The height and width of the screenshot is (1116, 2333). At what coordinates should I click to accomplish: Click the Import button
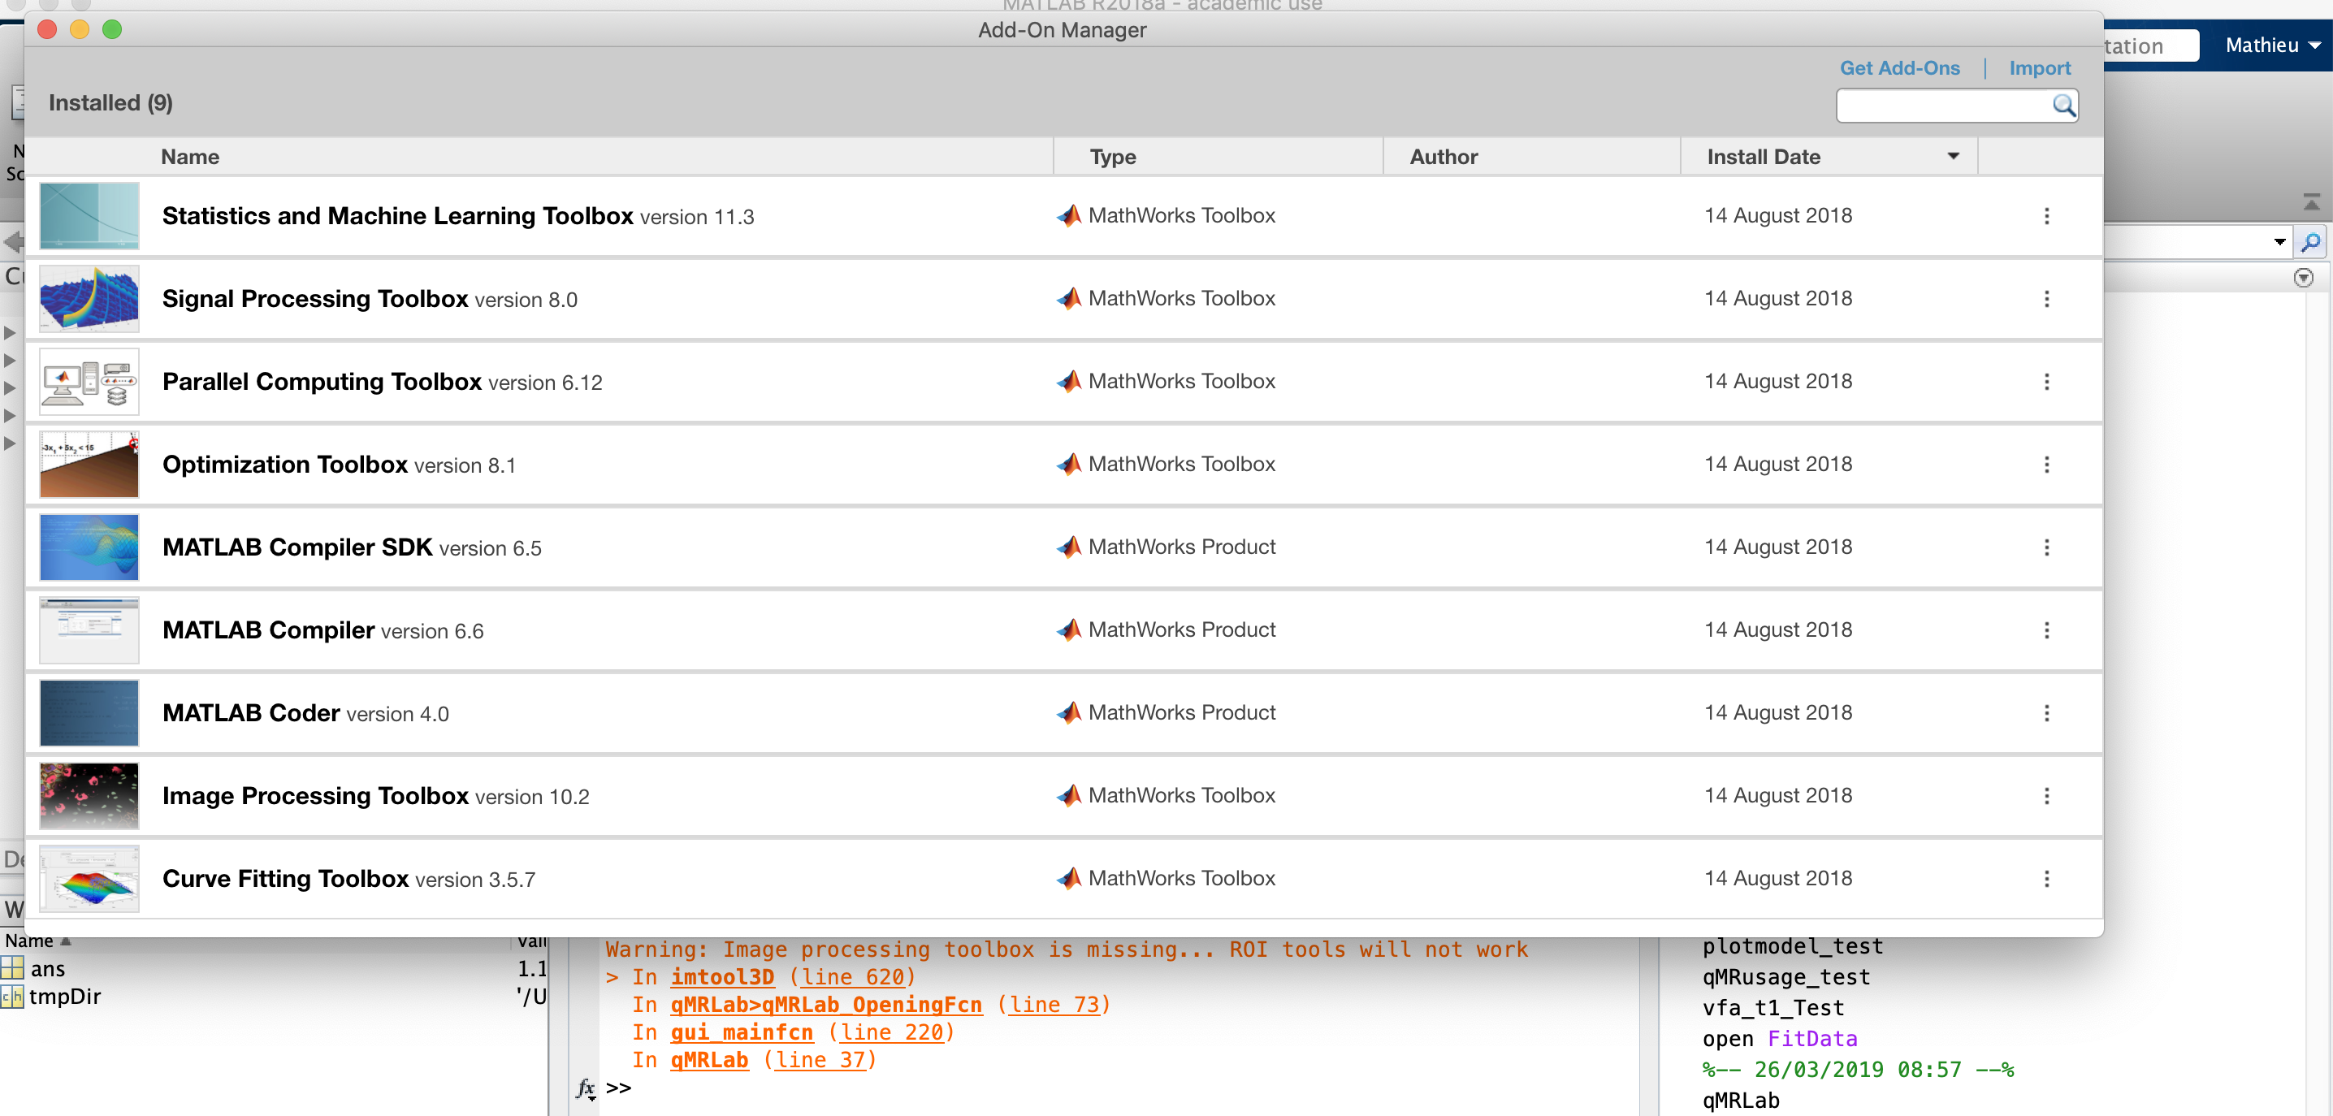pyautogui.click(x=2039, y=68)
